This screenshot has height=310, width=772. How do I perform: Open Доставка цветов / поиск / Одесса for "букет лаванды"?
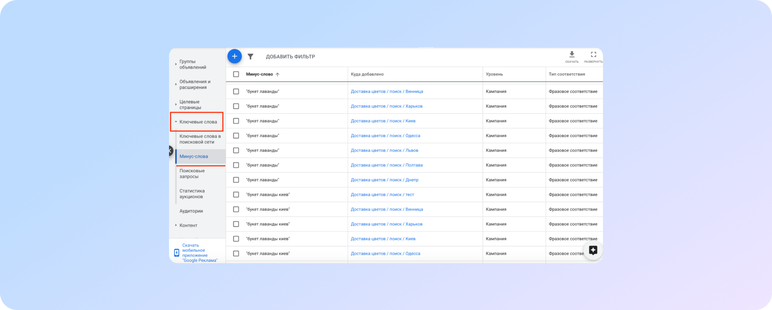click(385, 136)
